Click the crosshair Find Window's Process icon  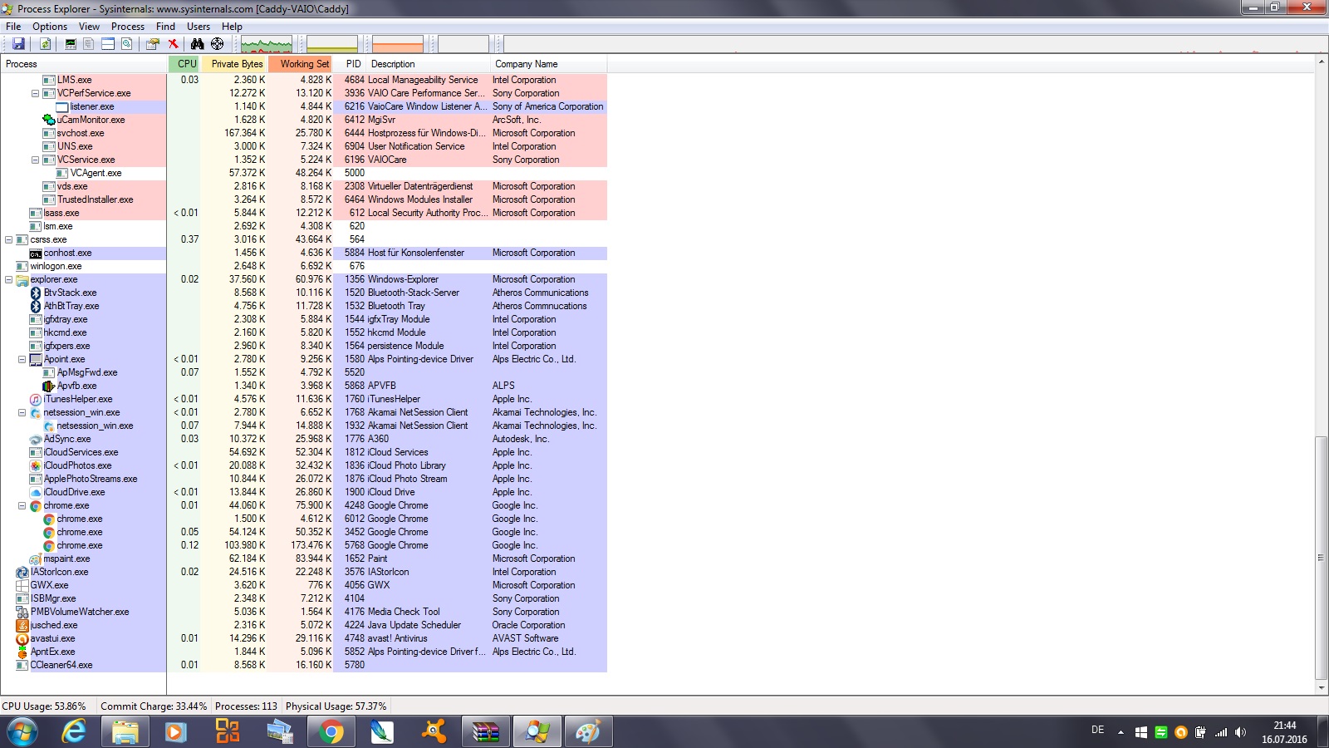pos(217,44)
